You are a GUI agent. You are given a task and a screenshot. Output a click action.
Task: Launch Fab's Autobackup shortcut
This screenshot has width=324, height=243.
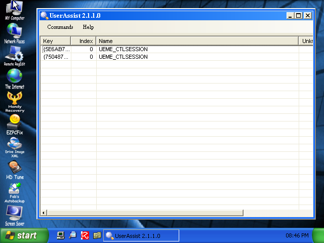14,190
